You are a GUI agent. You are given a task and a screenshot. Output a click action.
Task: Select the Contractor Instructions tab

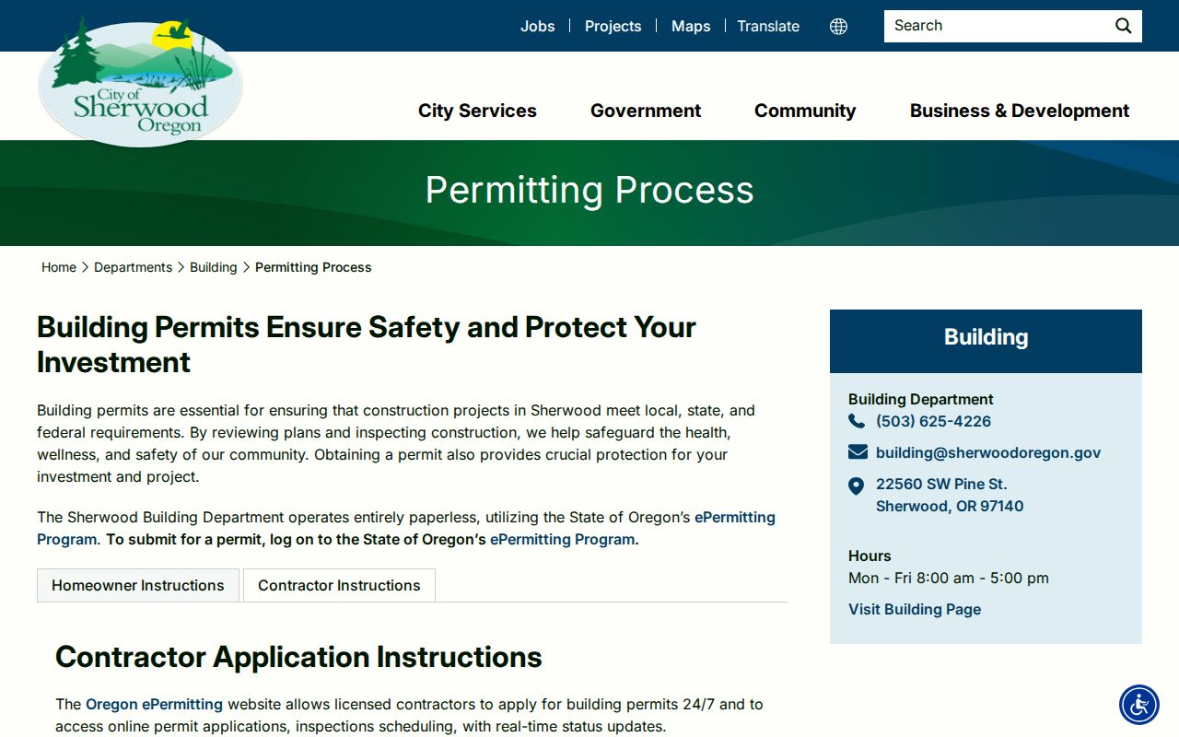point(339,585)
